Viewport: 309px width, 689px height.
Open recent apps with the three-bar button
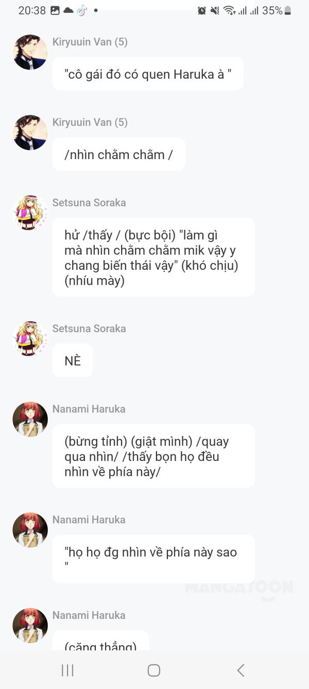pos(67,670)
